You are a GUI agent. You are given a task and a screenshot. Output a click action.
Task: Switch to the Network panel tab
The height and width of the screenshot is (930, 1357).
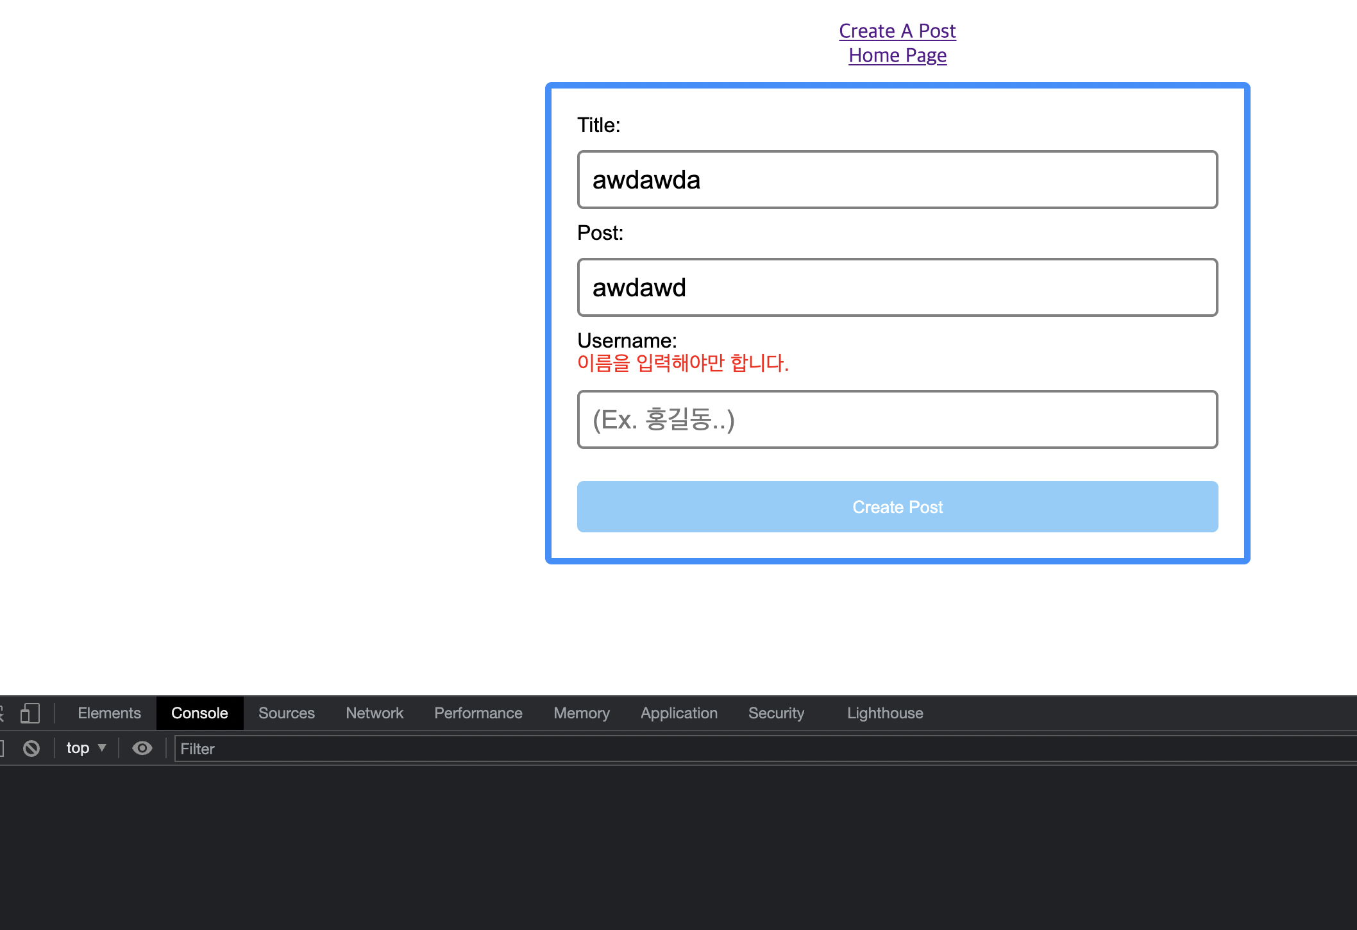tap(375, 713)
